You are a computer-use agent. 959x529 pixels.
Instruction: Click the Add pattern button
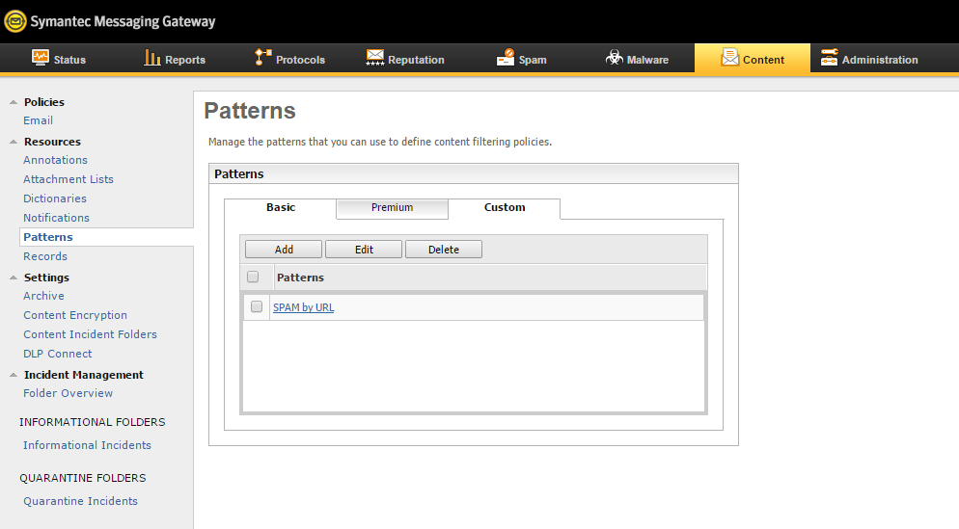(284, 250)
